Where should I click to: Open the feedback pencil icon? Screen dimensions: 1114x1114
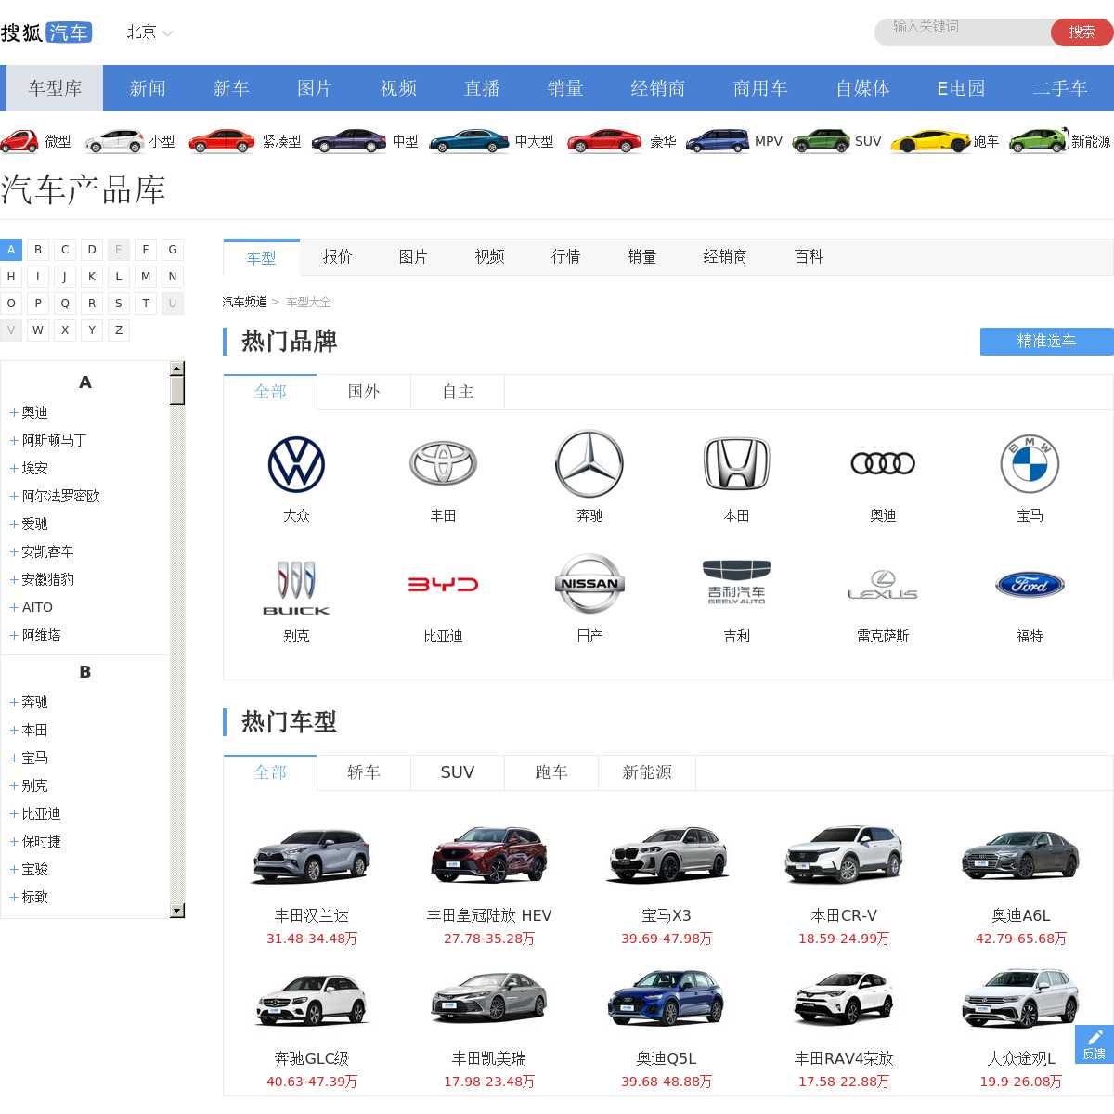pos(1095,1039)
